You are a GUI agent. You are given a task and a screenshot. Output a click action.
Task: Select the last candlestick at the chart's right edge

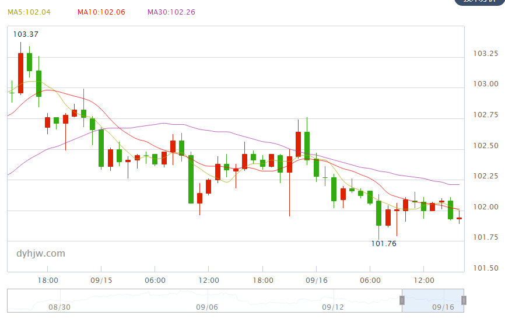click(x=460, y=219)
